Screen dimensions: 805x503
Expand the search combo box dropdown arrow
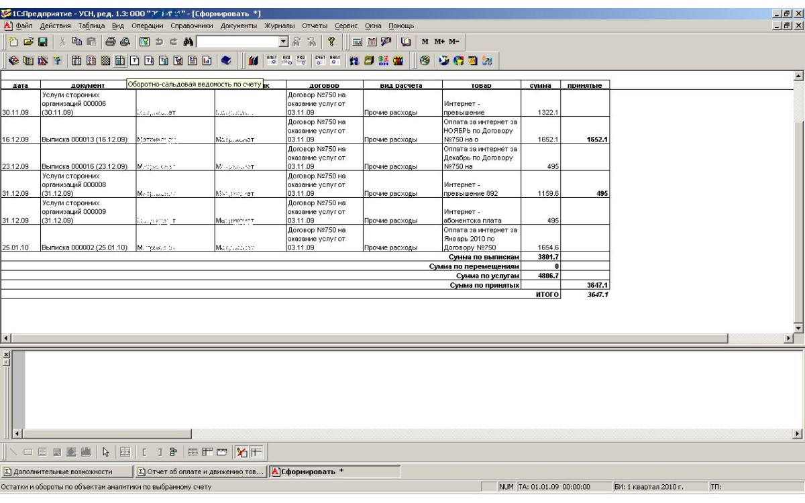(x=283, y=42)
